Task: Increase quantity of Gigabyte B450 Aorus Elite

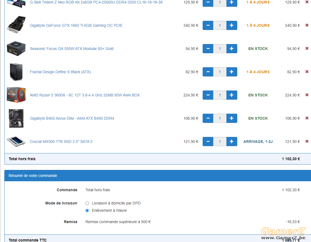Action: tap(232, 118)
